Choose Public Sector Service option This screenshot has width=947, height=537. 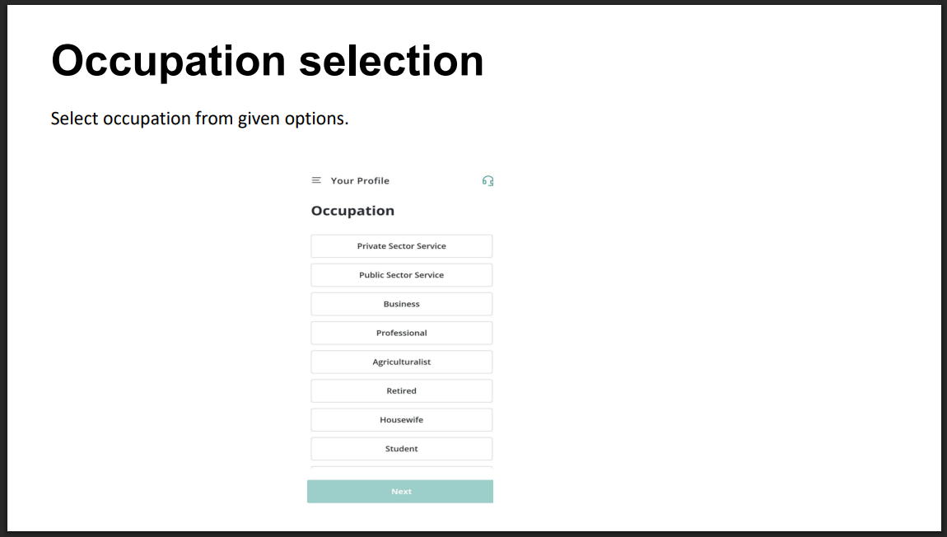(x=402, y=275)
